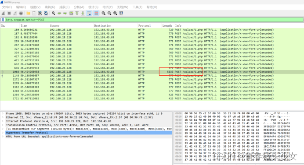Image resolution: width=304 pixels, height=165 pixels.
Task: Expand the 51 Reassembled TCP Segments row
Action: (x=3, y=129)
